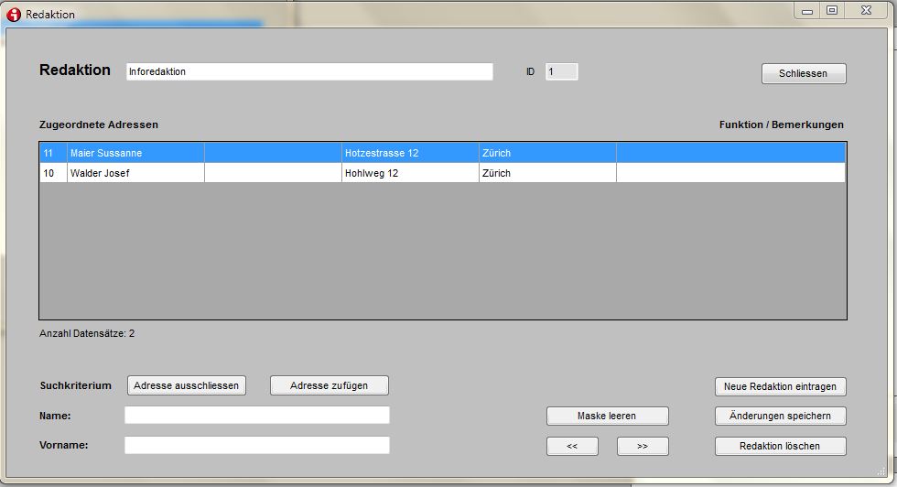
Task: Click the Redaktion löschen button
Action: pyautogui.click(x=780, y=446)
